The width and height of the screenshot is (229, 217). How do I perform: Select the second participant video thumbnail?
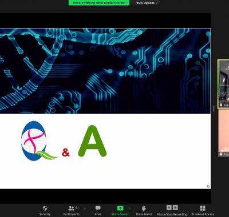[x=224, y=133]
